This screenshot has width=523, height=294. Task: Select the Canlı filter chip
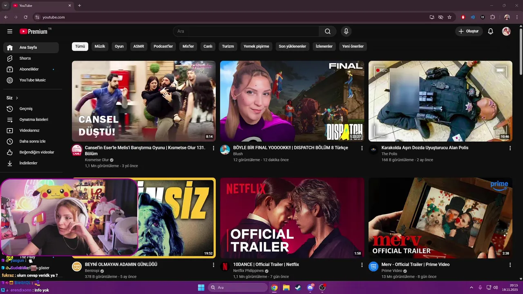(208, 47)
